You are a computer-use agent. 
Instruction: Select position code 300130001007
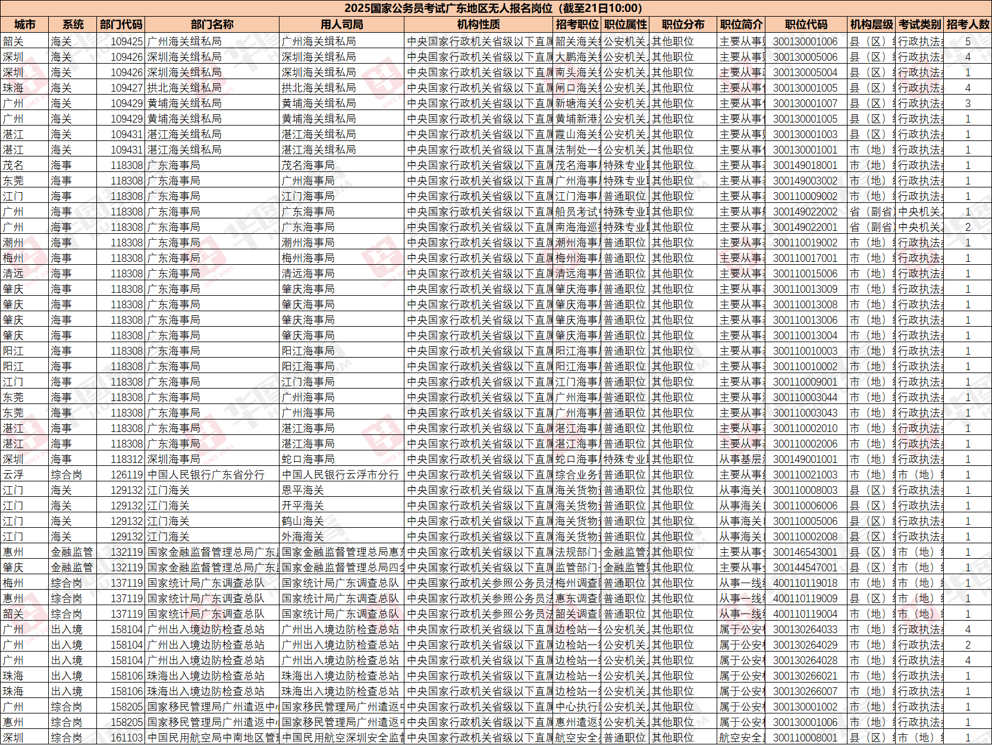coord(806,104)
